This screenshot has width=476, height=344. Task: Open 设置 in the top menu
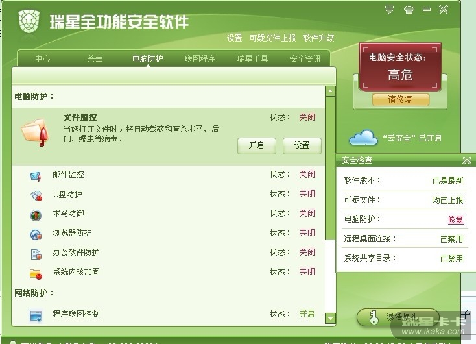tap(234, 38)
